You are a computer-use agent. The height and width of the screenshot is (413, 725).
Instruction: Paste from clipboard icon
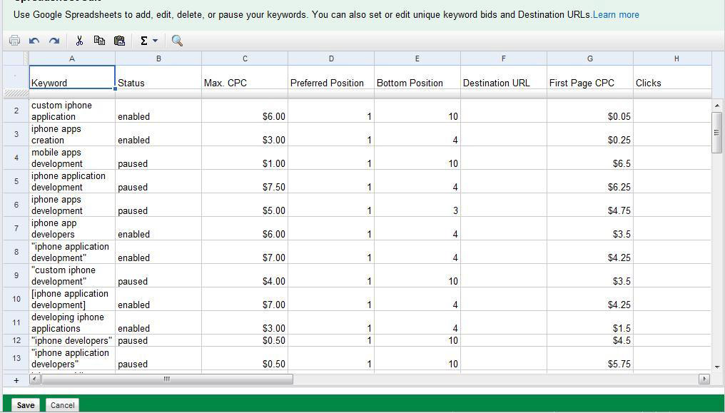click(x=119, y=41)
